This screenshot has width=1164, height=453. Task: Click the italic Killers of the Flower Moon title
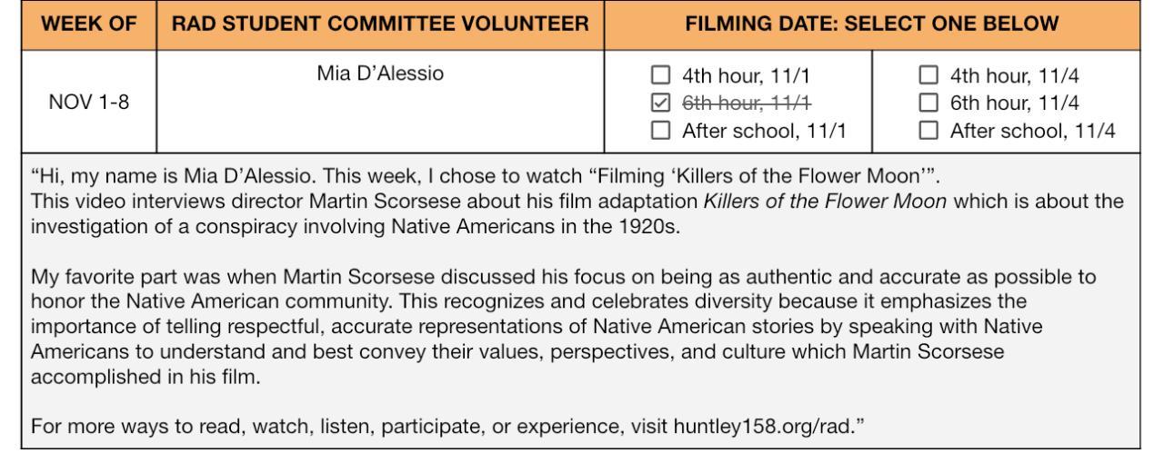coord(825,199)
